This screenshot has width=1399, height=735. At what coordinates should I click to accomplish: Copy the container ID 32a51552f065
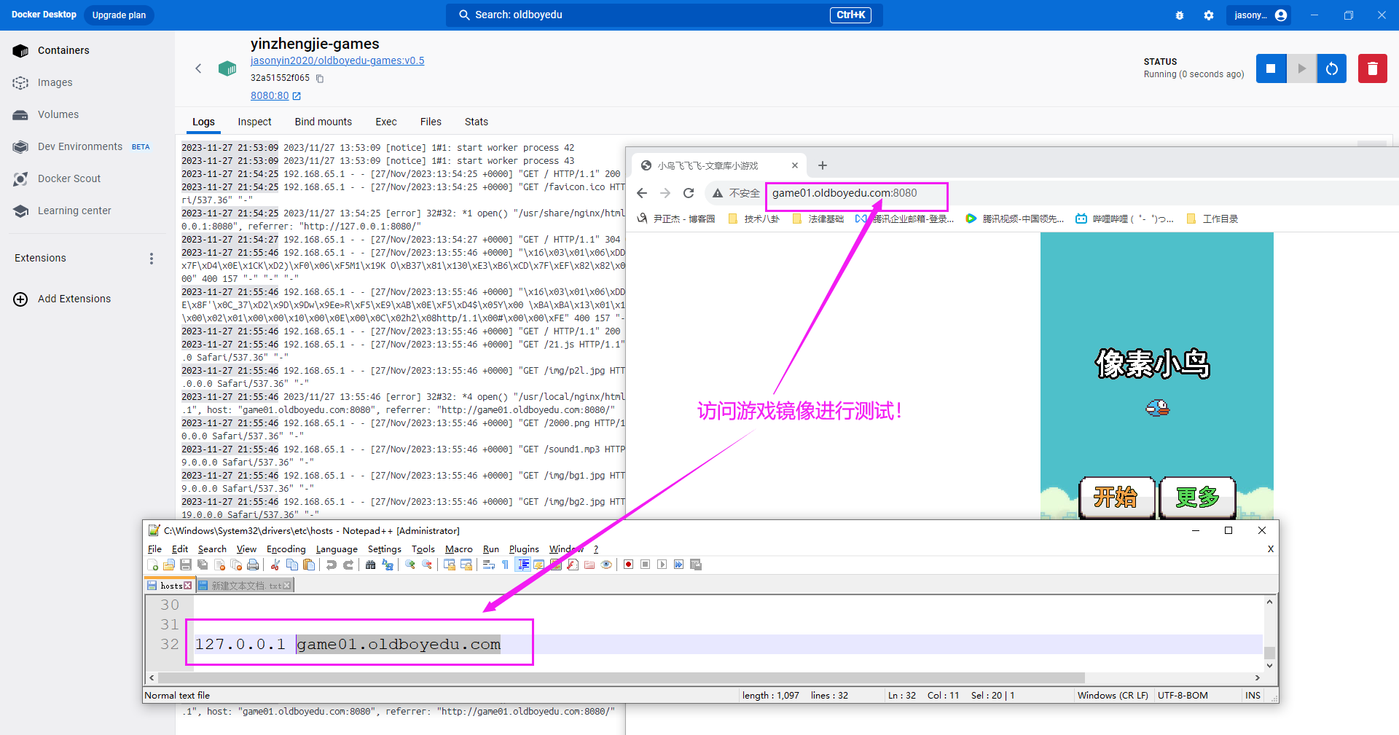coord(319,79)
